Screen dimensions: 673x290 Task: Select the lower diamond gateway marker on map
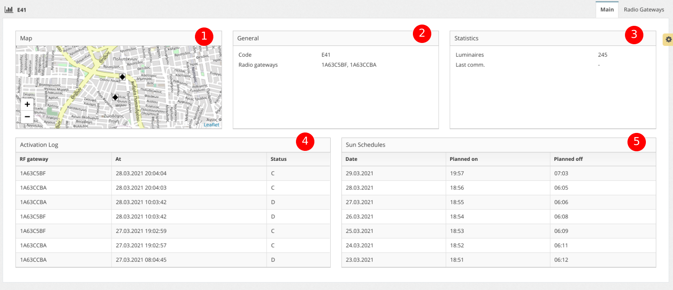point(115,97)
